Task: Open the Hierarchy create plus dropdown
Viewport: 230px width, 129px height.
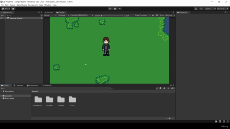Action: pyautogui.click(x=3, y=15)
